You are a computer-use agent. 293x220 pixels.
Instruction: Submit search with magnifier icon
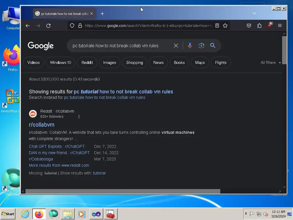coord(213,46)
